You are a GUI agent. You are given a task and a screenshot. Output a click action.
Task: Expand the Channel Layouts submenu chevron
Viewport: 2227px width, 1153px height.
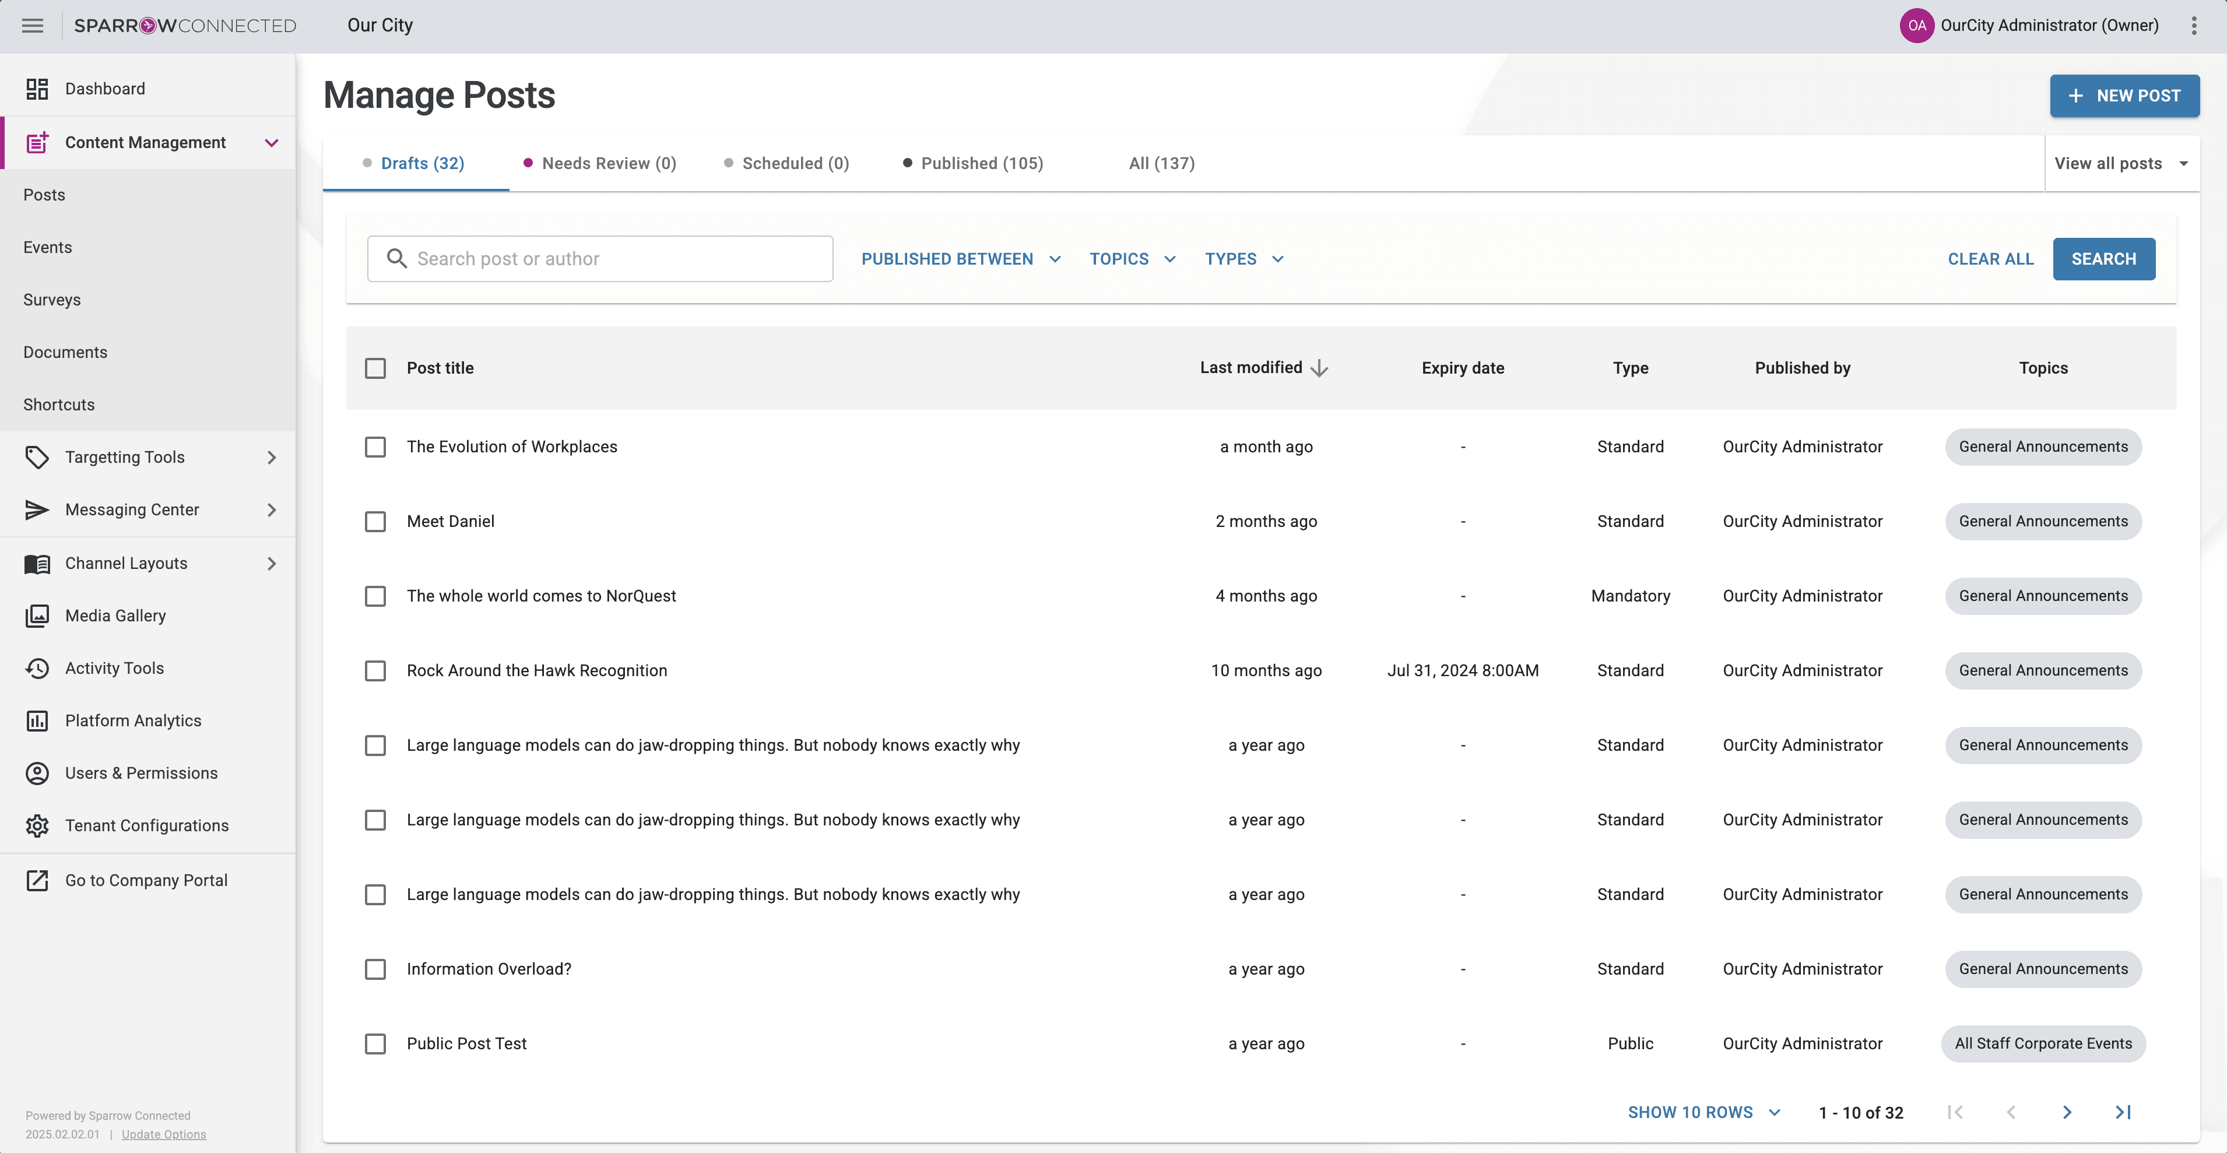click(272, 564)
